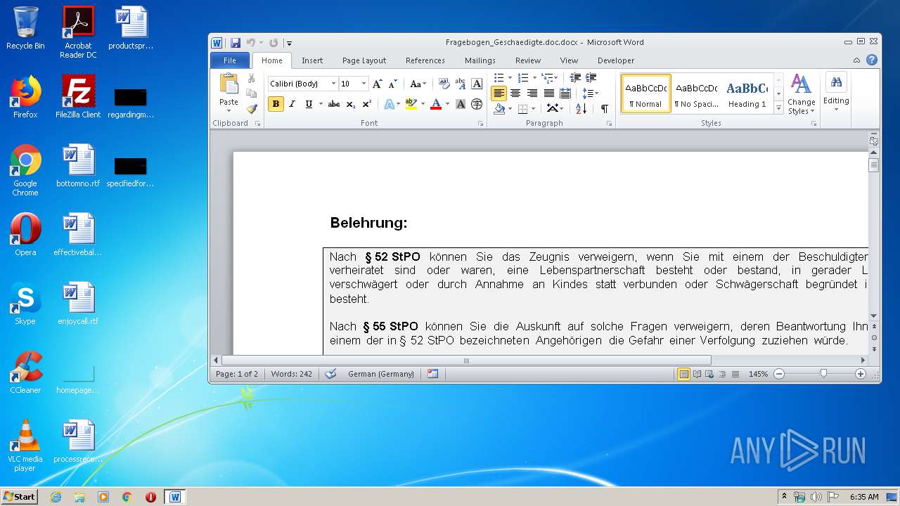Click the Character Border icon
This screenshot has width=900, height=506.
pyautogui.click(x=477, y=84)
